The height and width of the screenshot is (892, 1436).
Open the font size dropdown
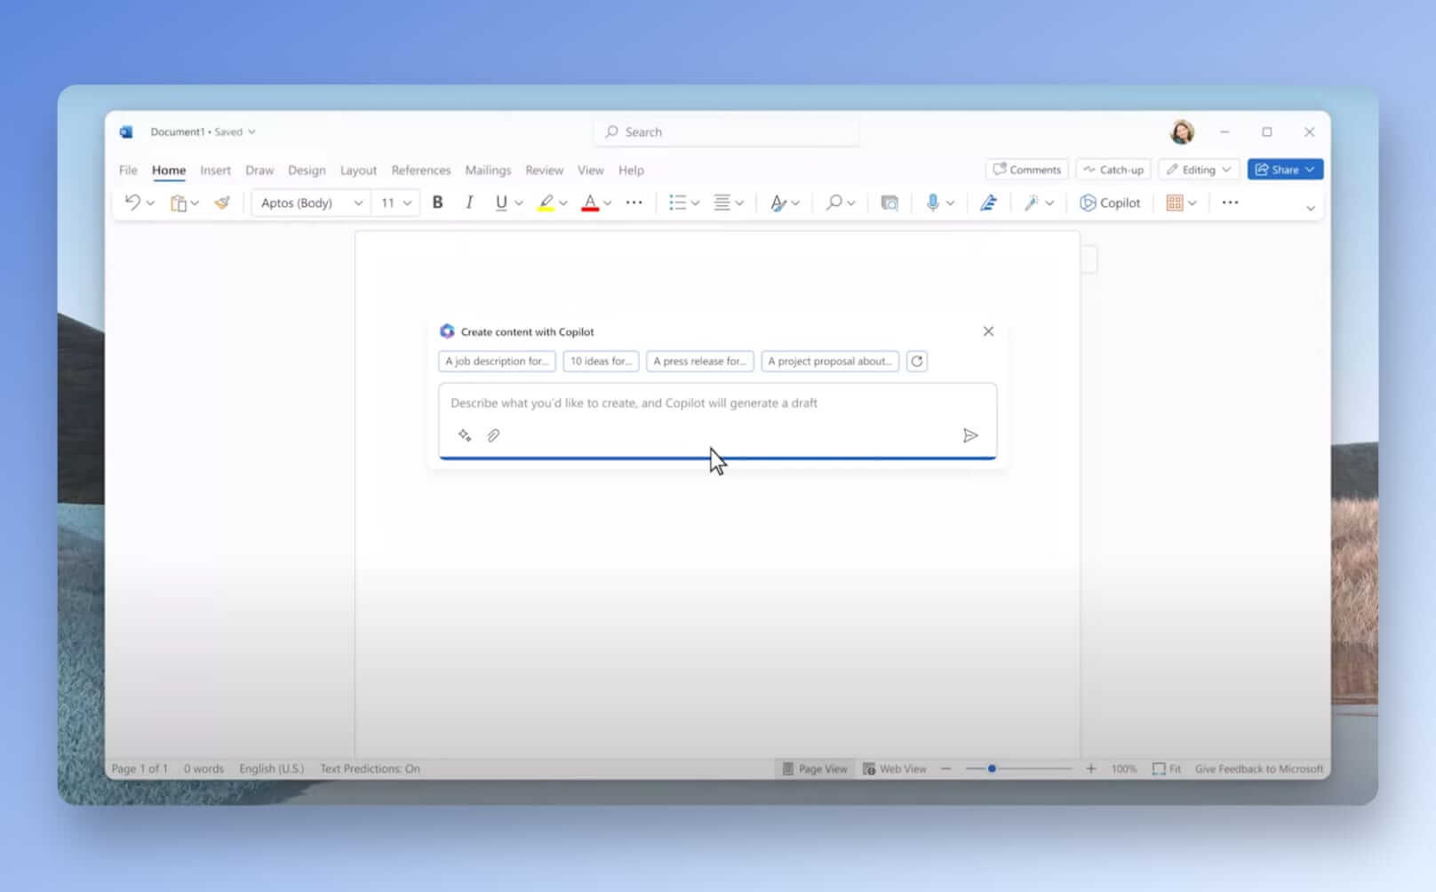click(395, 203)
